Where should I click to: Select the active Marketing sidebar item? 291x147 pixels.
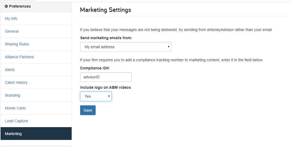click(36, 134)
